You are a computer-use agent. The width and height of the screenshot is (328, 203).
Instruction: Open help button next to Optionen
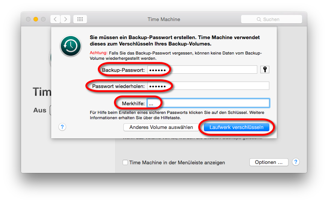(x=296, y=162)
